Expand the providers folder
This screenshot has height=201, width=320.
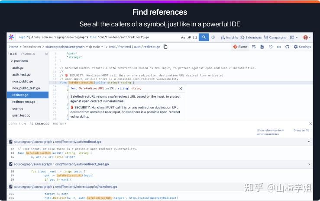[19, 61]
